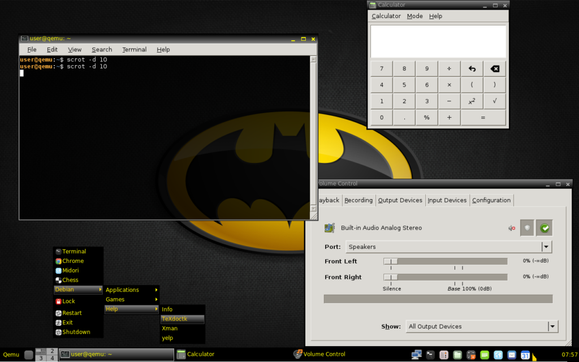This screenshot has width=579, height=362.
Task: Launch the terminal icon in the tray
Action: [x=430, y=355]
